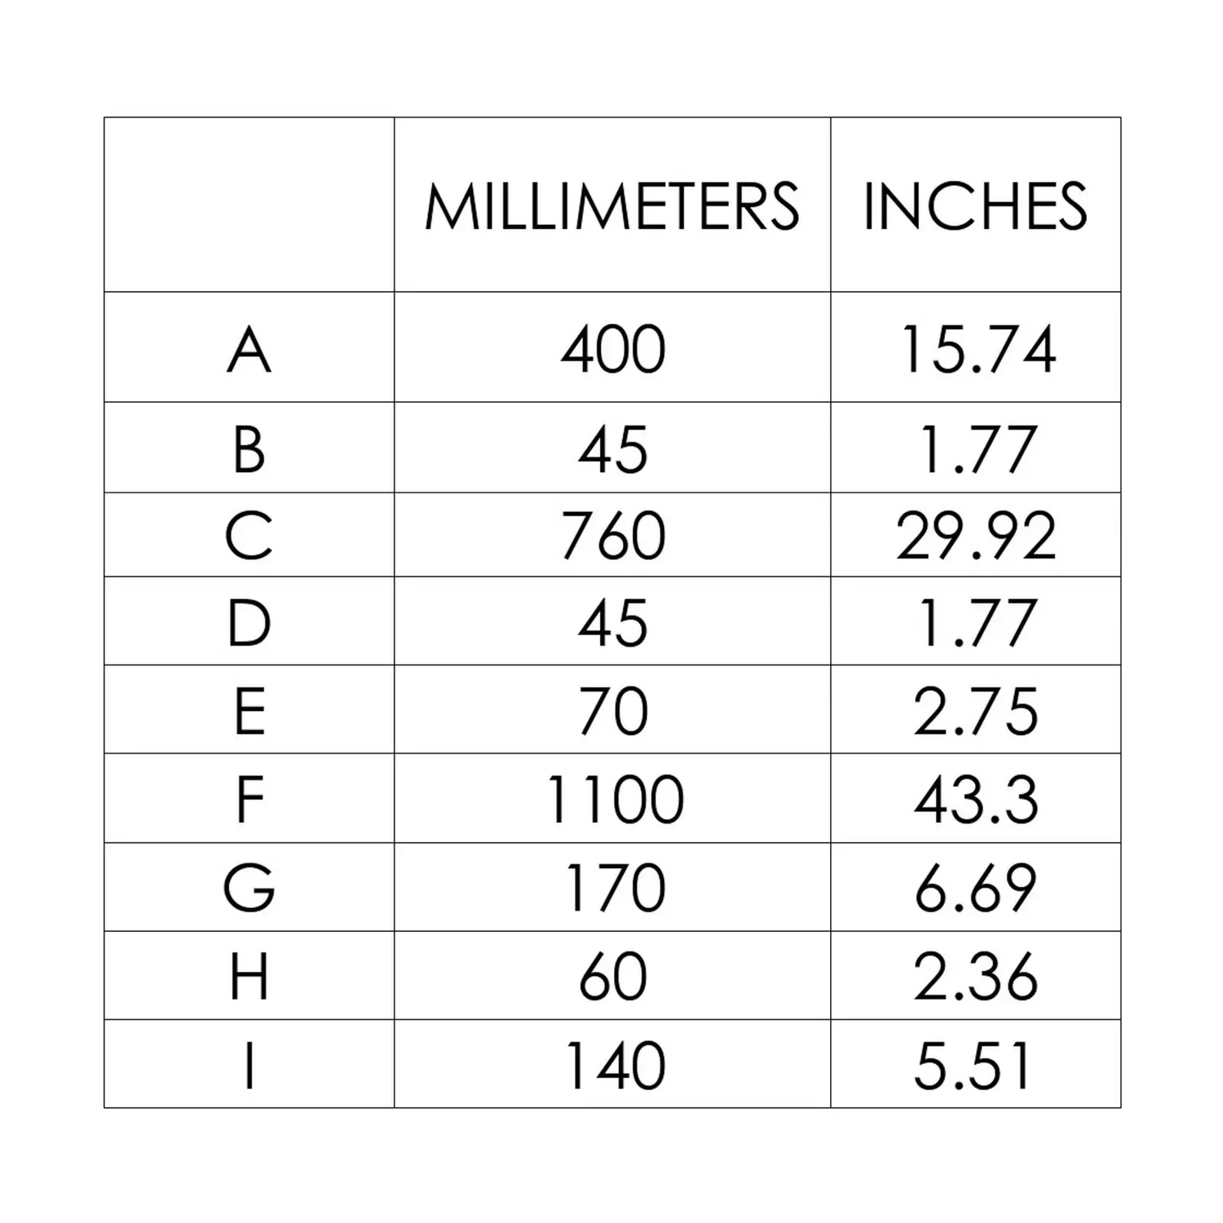Click the 60 millimeters value
The height and width of the screenshot is (1223, 1223).
613,976
